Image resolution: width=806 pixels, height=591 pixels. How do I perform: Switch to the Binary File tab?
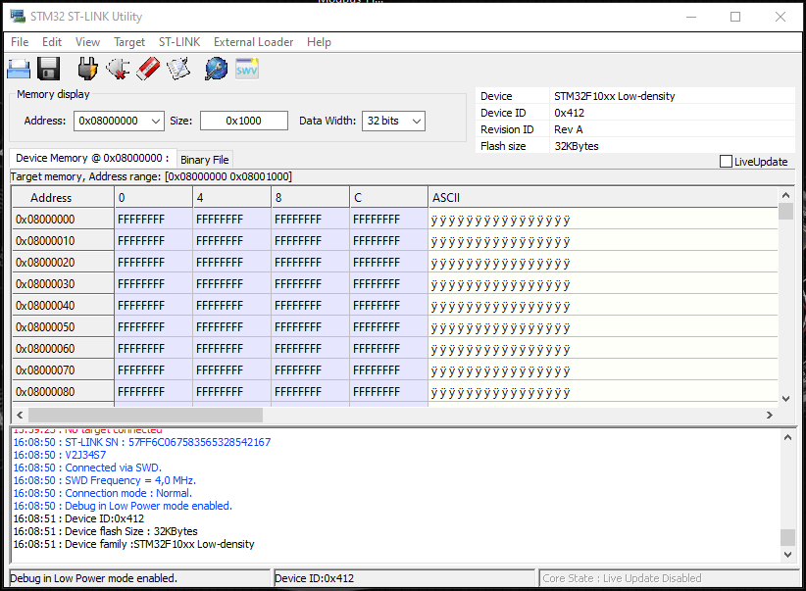tap(205, 160)
